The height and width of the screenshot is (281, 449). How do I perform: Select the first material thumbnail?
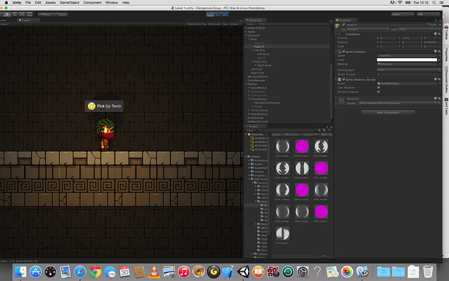tap(282, 147)
